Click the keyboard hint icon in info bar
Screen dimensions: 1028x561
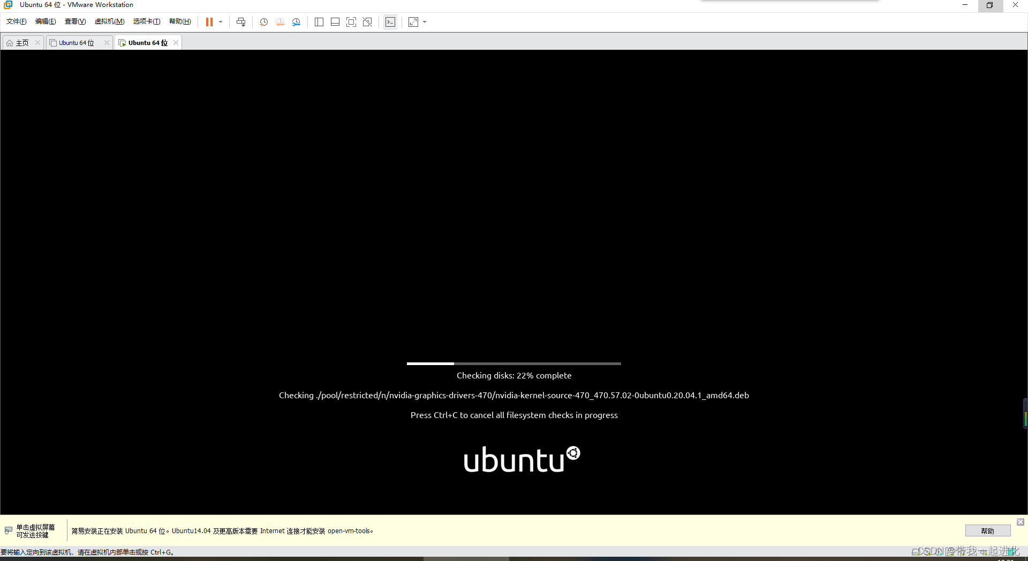tap(8, 530)
